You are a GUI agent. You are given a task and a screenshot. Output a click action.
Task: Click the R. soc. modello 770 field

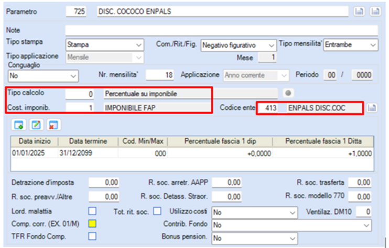click(x=360, y=197)
